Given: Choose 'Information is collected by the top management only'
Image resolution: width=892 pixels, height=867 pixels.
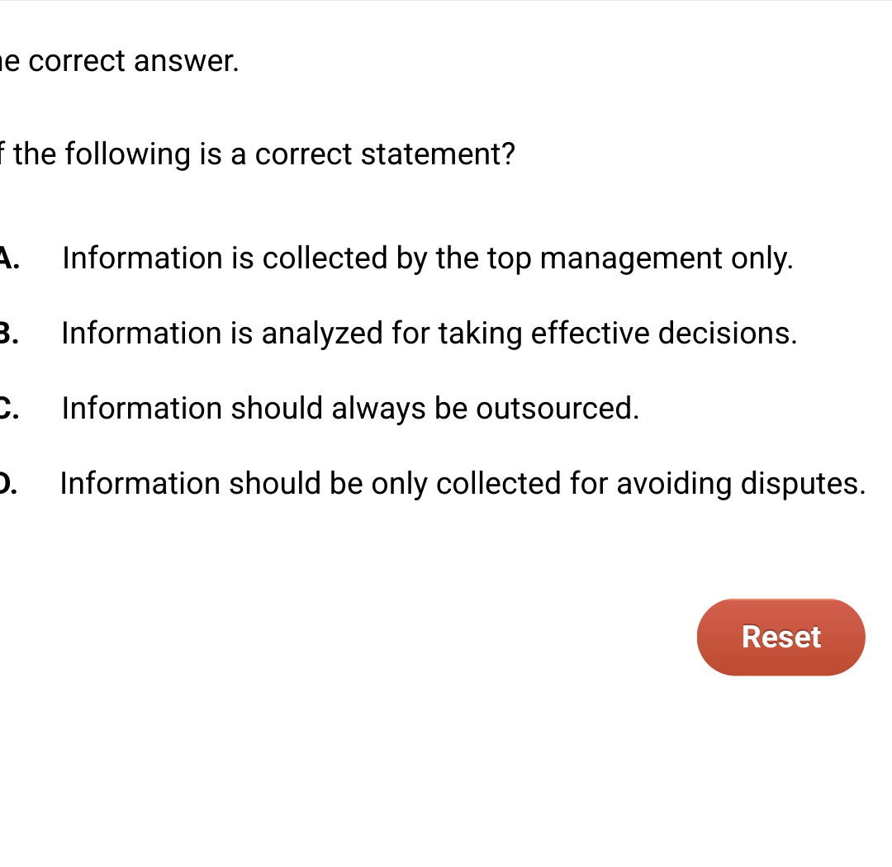Looking at the screenshot, I should tap(427, 258).
